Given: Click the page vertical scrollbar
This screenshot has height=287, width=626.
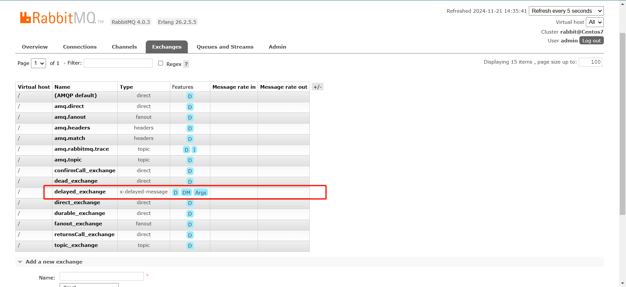Looking at the screenshot, I should click(622, 124).
